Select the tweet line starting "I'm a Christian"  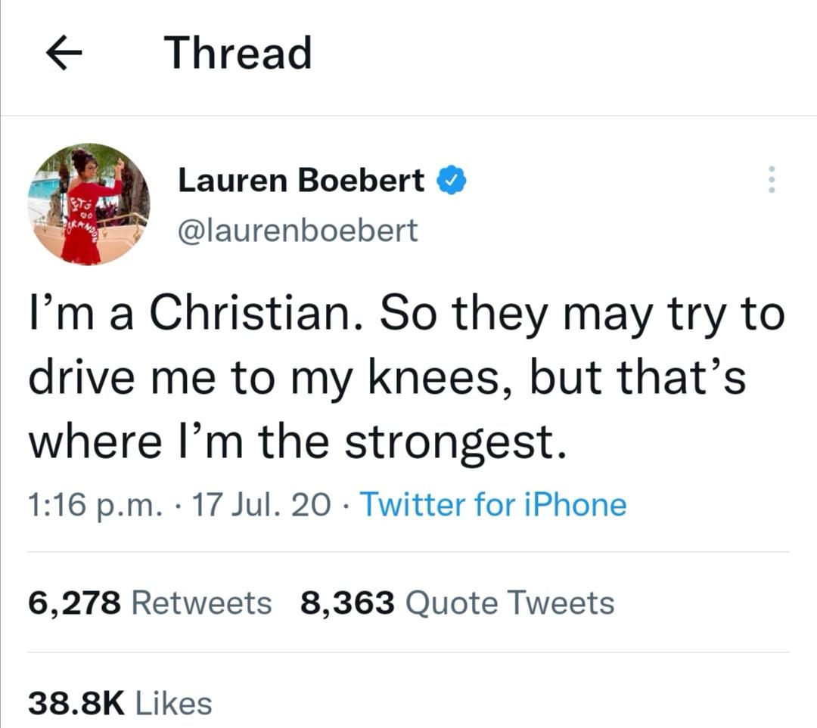click(405, 315)
